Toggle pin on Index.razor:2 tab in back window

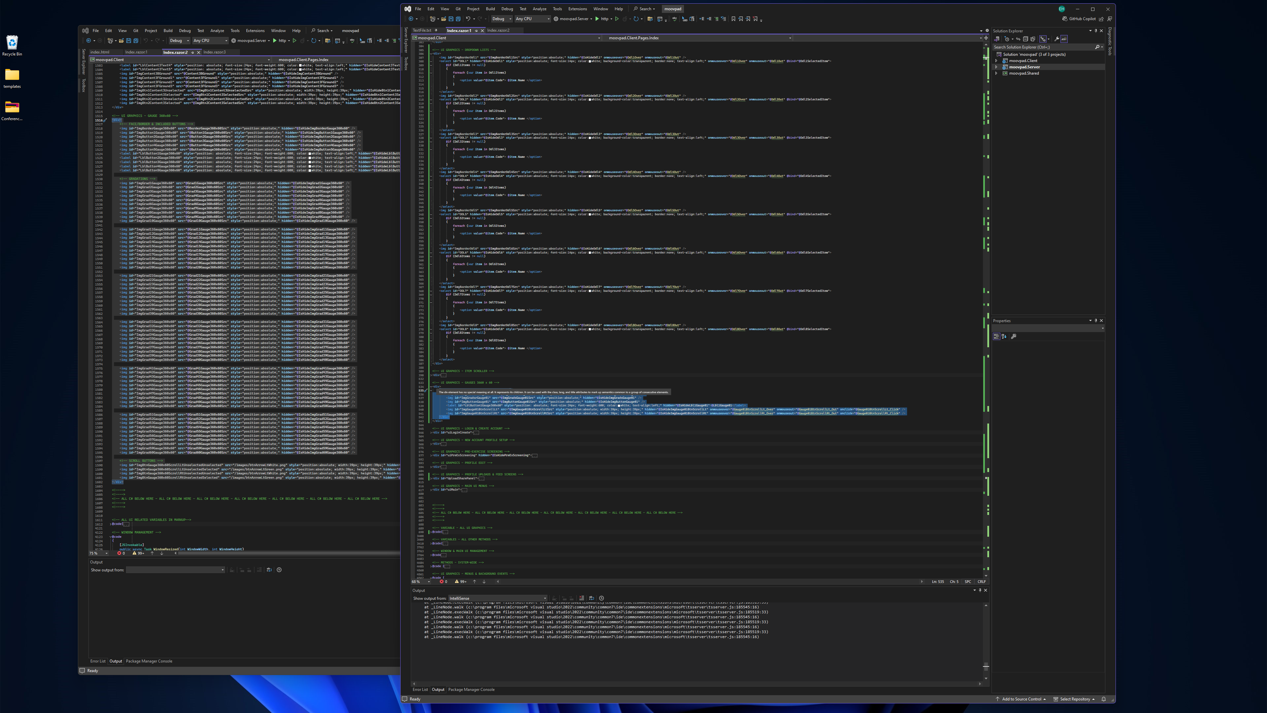(x=192, y=52)
